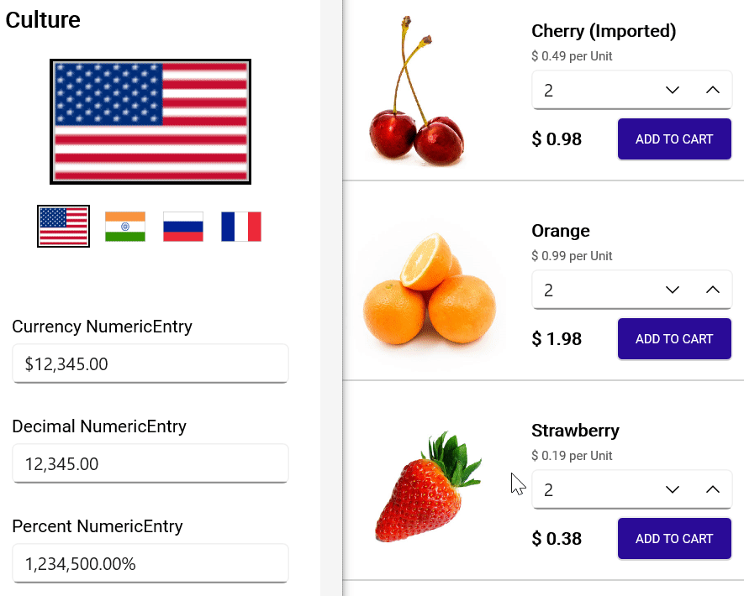744x596 pixels.
Task: Click the orange product image
Action: click(430, 292)
